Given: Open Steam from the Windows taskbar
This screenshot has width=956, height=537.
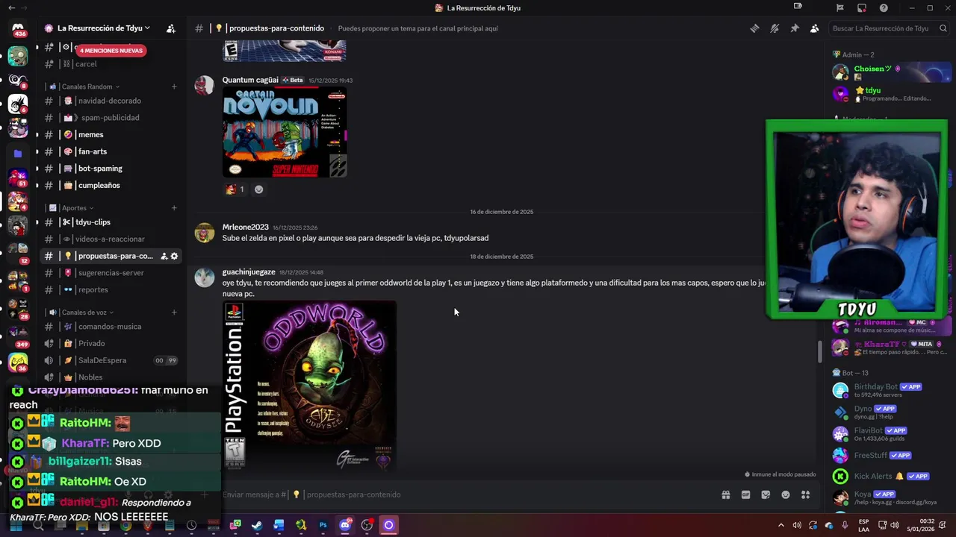Looking at the screenshot, I should pyautogui.click(x=257, y=525).
